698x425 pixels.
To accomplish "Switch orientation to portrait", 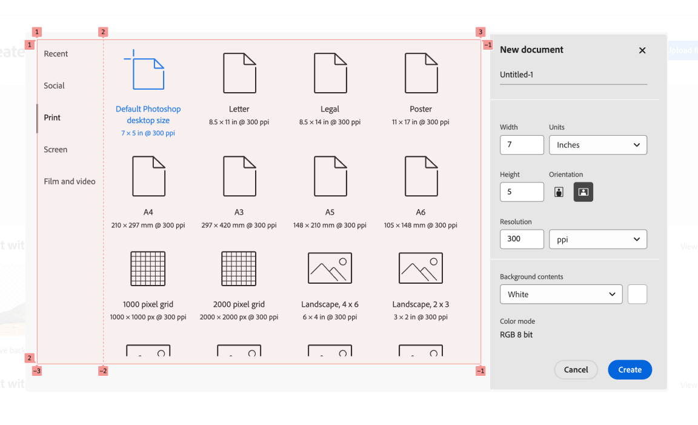I will coord(559,192).
